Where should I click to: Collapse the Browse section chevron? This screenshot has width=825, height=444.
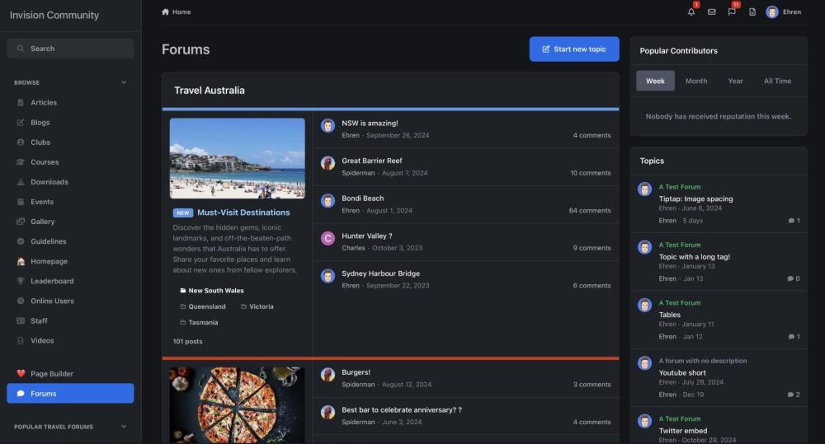124,82
